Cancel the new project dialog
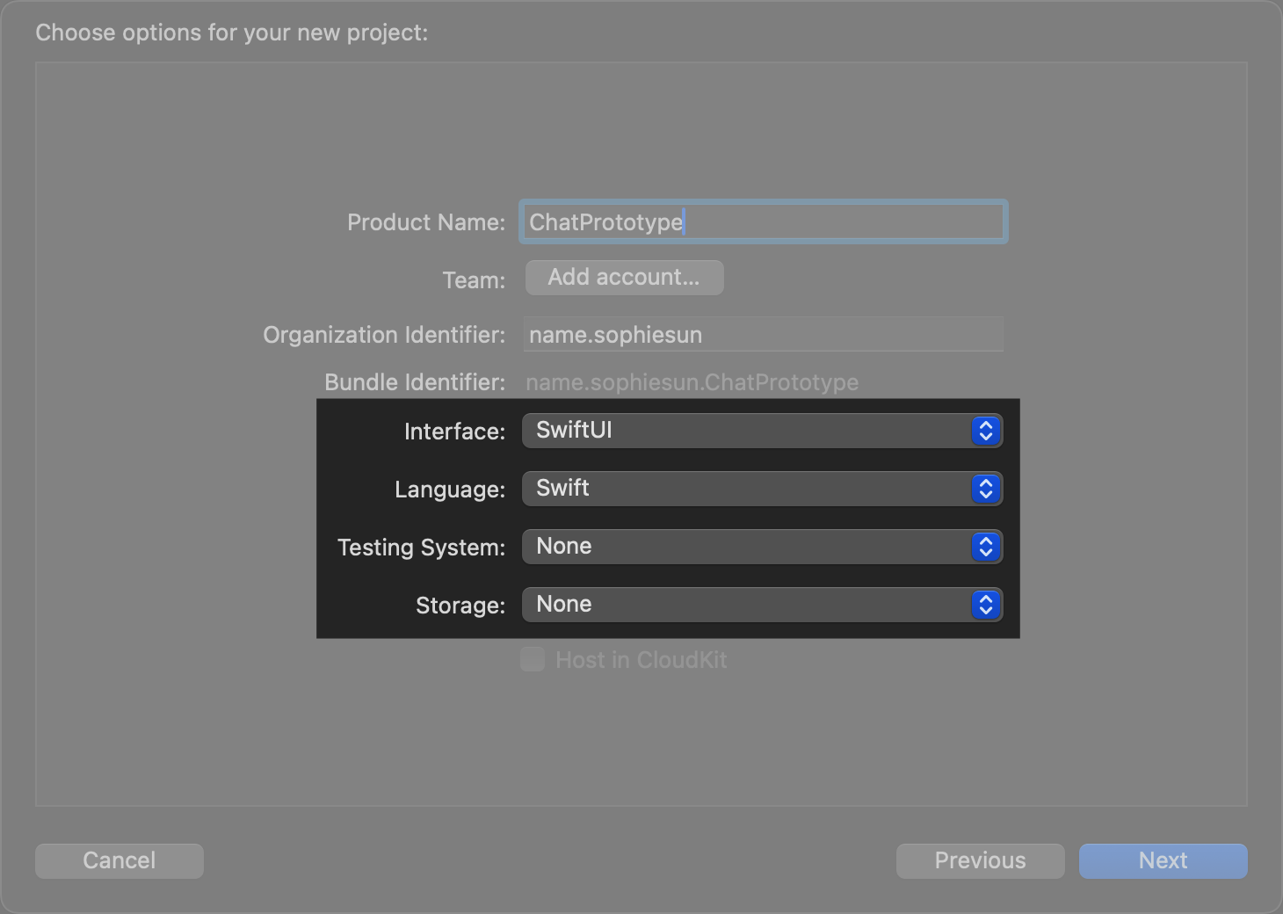Screen dimensions: 1283x914 [x=120, y=860]
